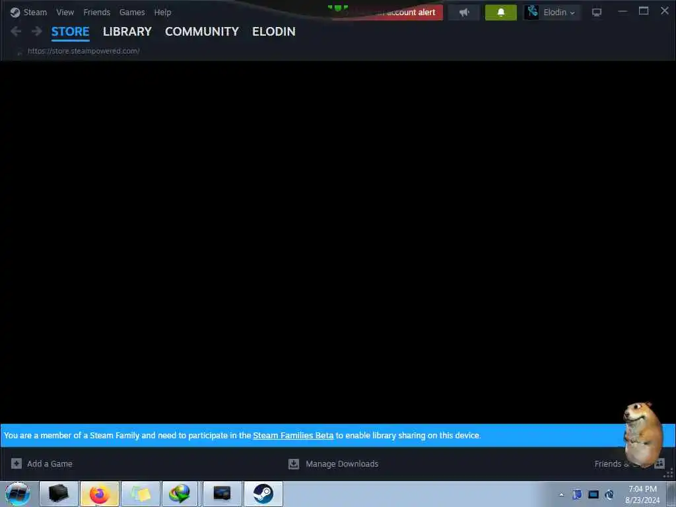Open the clock showing 7:04 PM
This screenshot has width=676, height=507.
642,494
